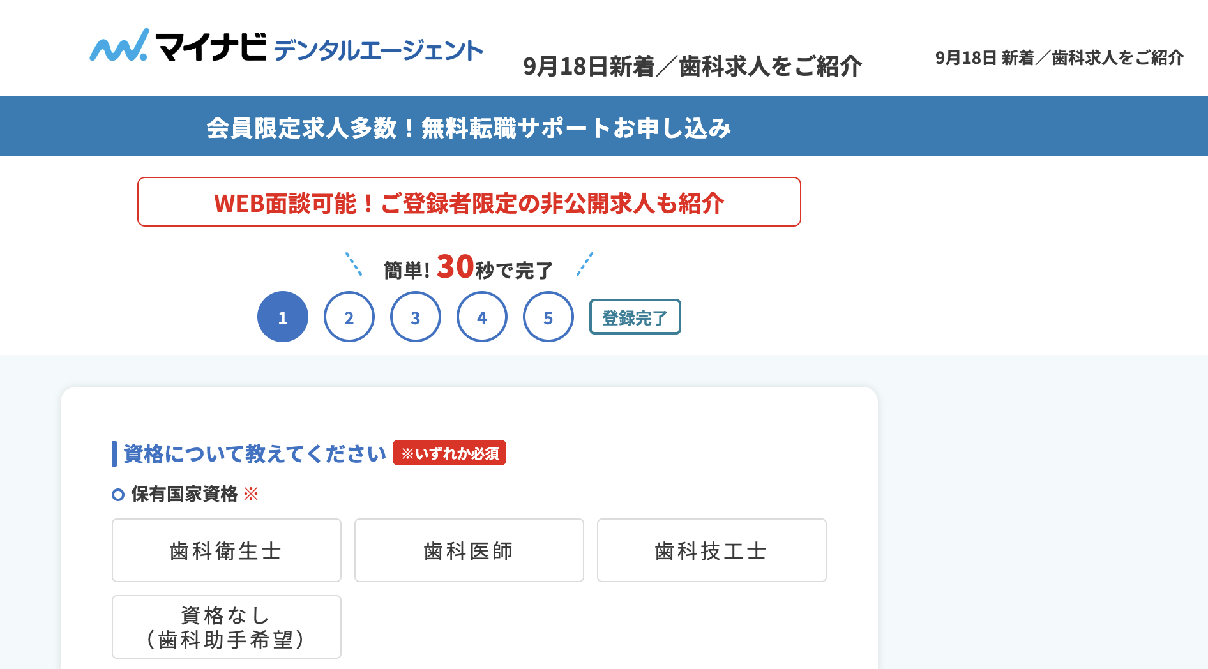Click step 5 circle indicator
The width and height of the screenshot is (1208, 669).
[x=548, y=317]
